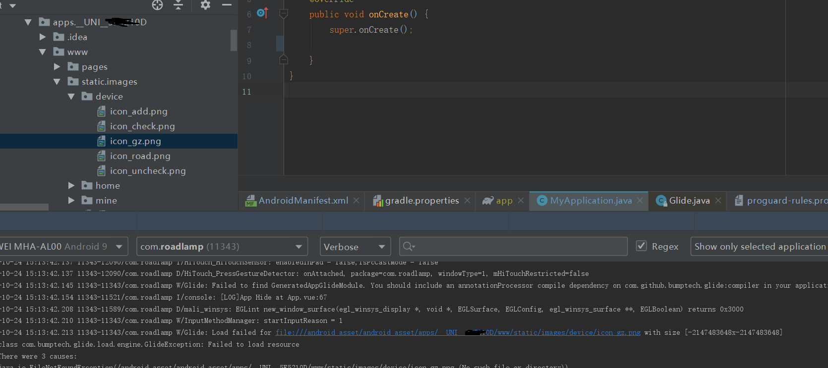This screenshot has width=828, height=368.
Task: Click the override gutter icon on line 6
Action: pos(262,13)
